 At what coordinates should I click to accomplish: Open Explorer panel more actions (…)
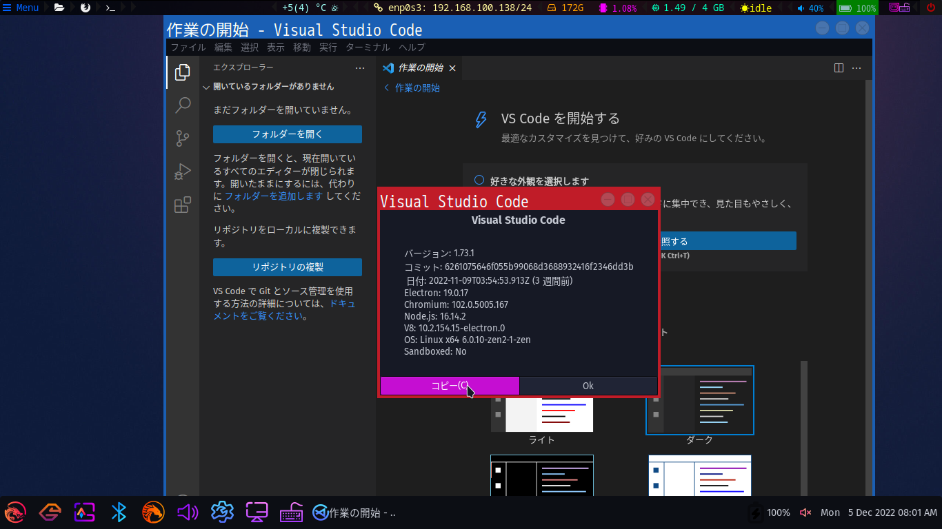pyautogui.click(x=359, y=68)
